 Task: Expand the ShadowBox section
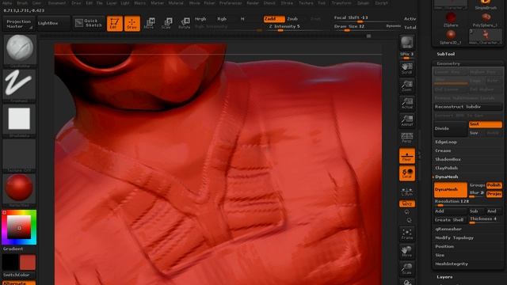[448, 159]
